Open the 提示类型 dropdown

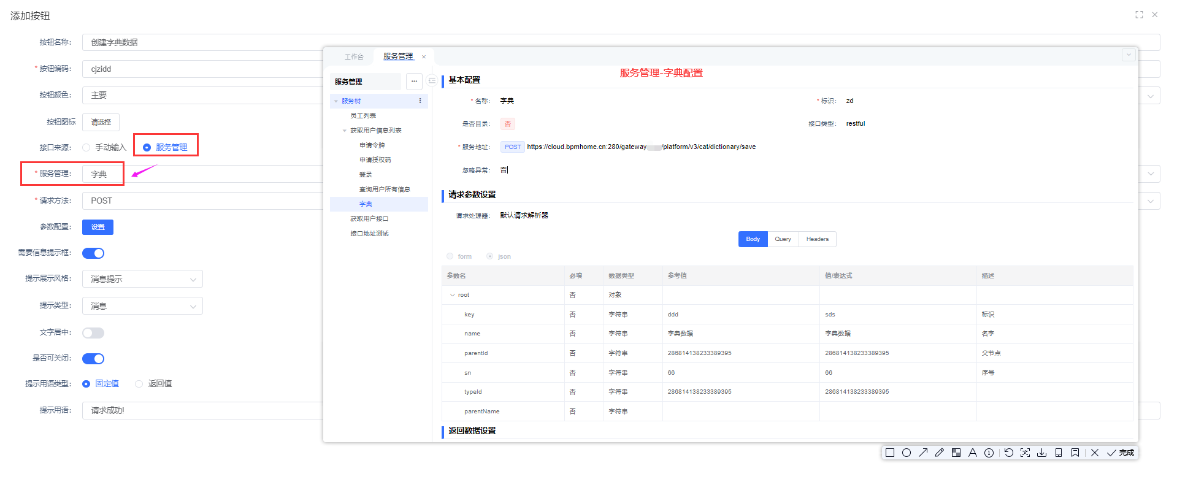pyautogui.click(x=142, y=306)
